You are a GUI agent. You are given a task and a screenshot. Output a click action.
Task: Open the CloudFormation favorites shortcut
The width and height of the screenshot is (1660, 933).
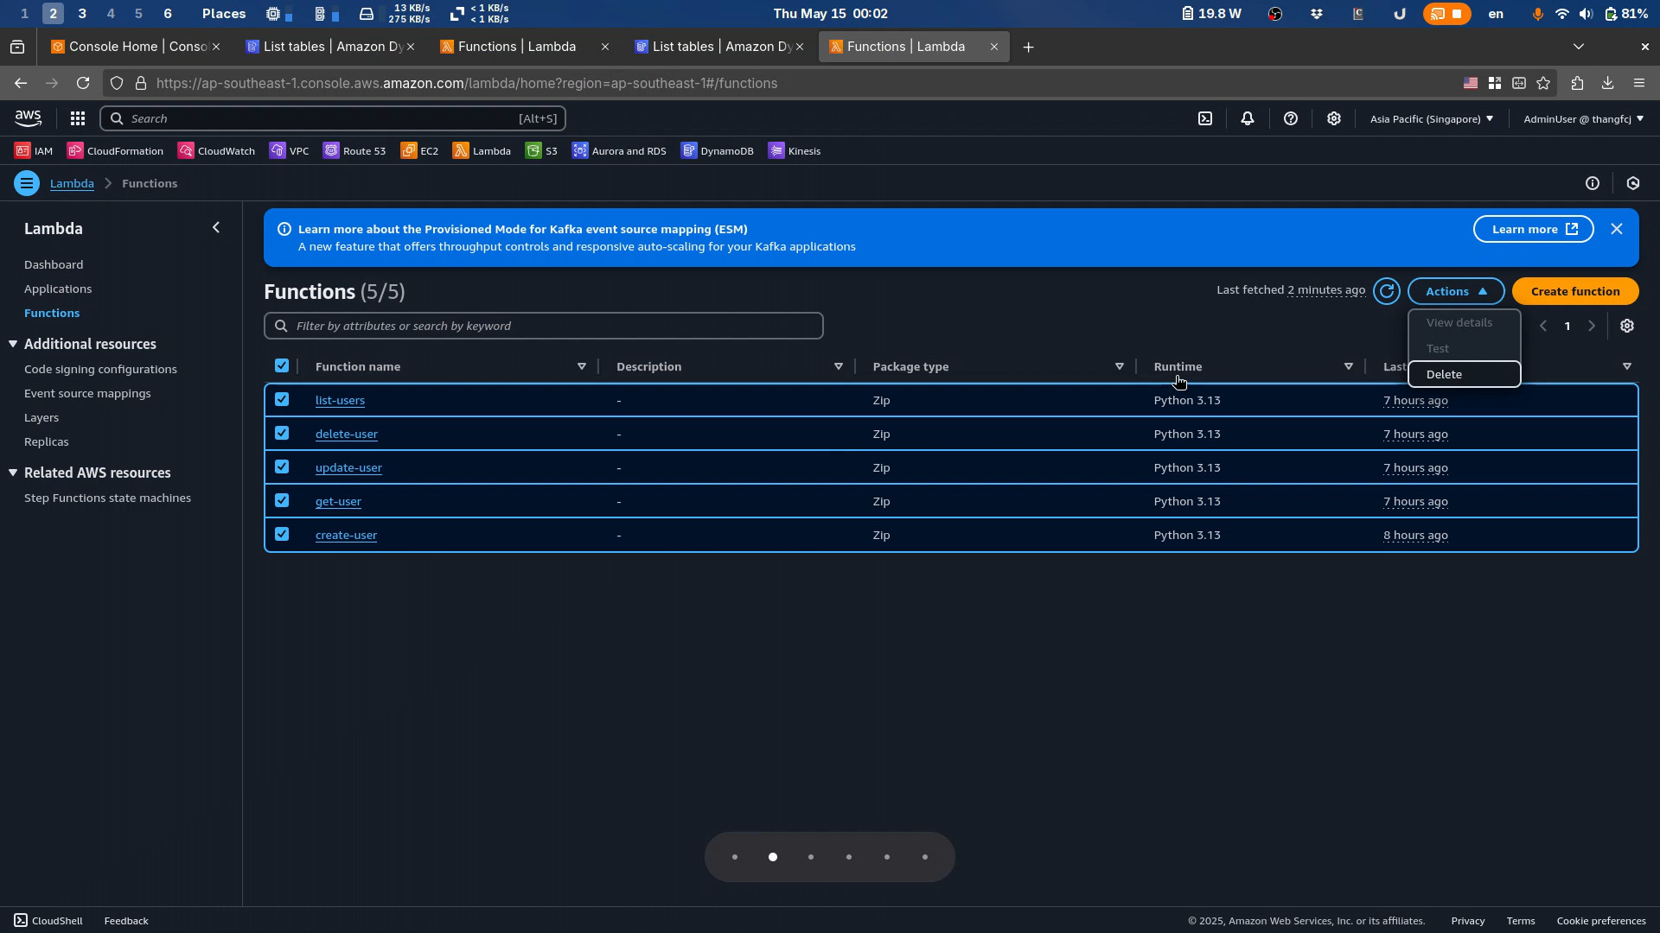(115, 150)
